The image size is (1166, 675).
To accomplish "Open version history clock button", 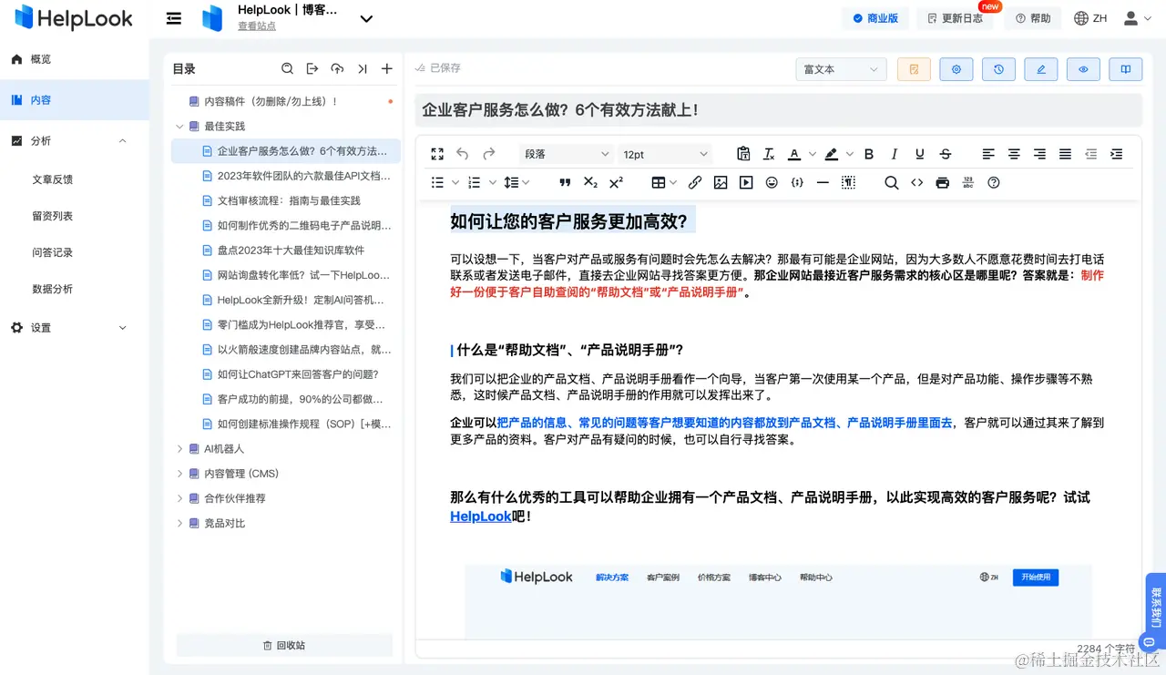I will click(998, 69).
